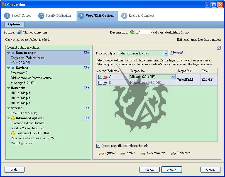The image size is (225, 177).
Task: Click the destination VMware icon
Action: click(x=132, y=32)
